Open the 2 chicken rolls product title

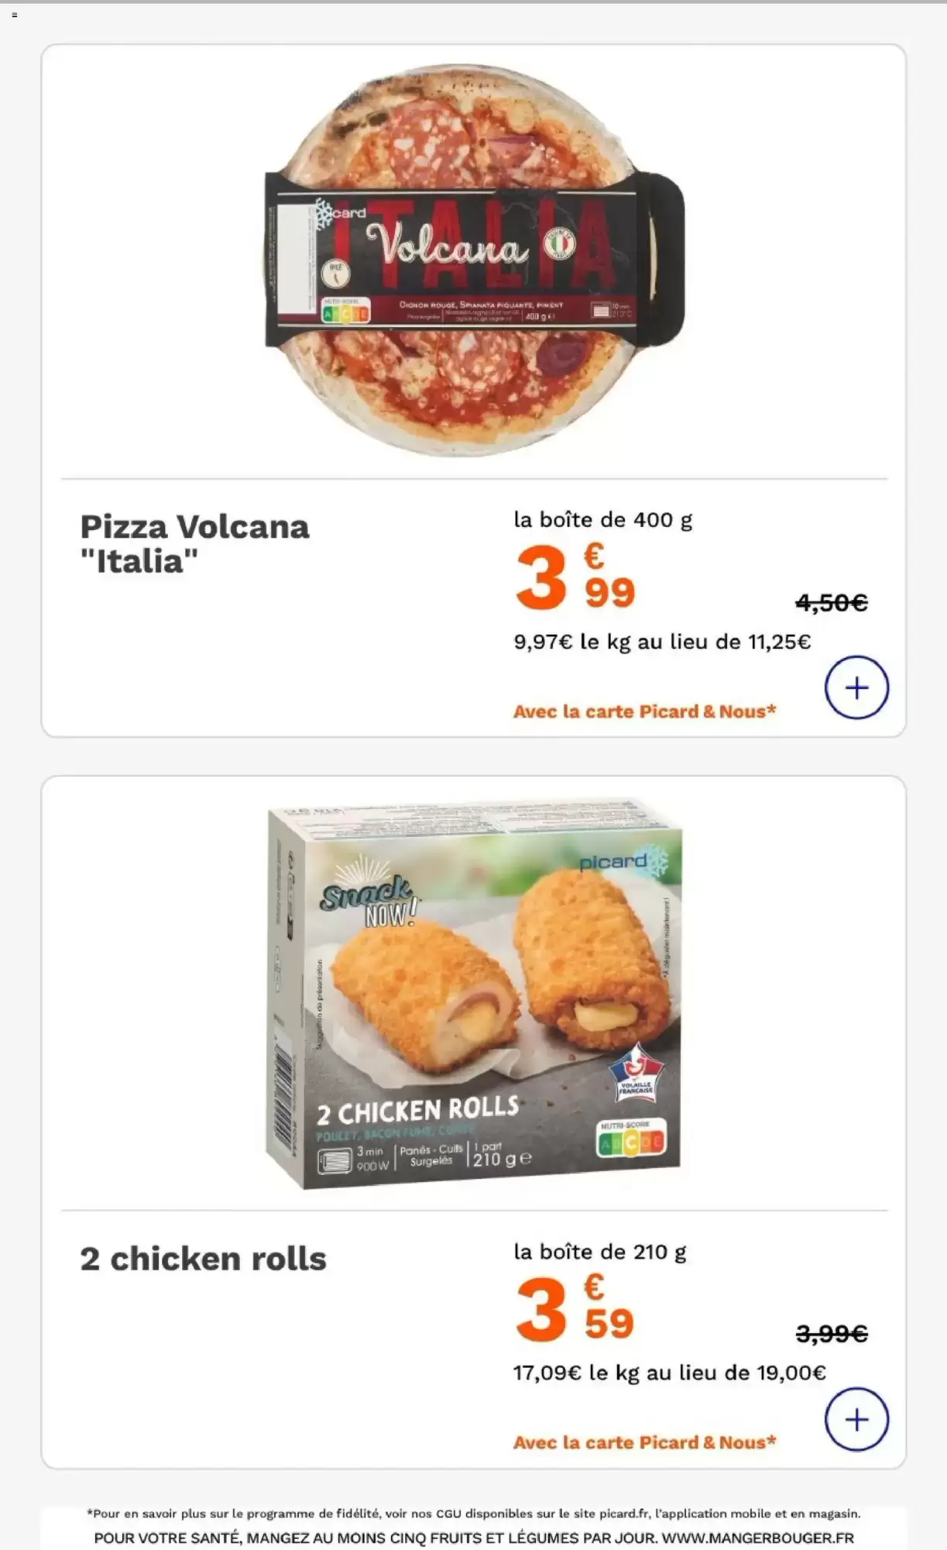coord(203,1259)
